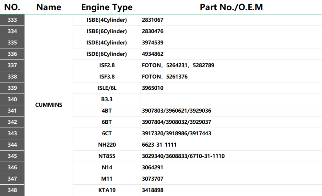322x196 pixels.
Task: Click the 6CT engine type cell
Action: [107, 133]
